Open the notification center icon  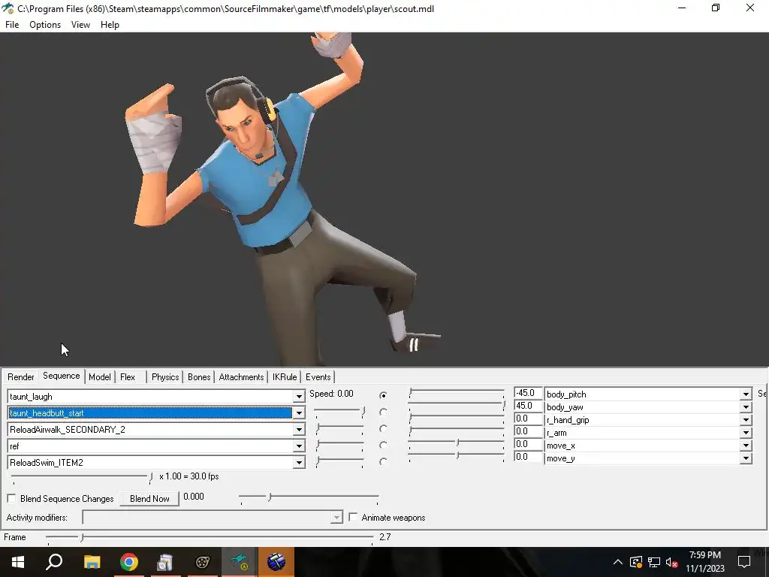tap(744, 562)
